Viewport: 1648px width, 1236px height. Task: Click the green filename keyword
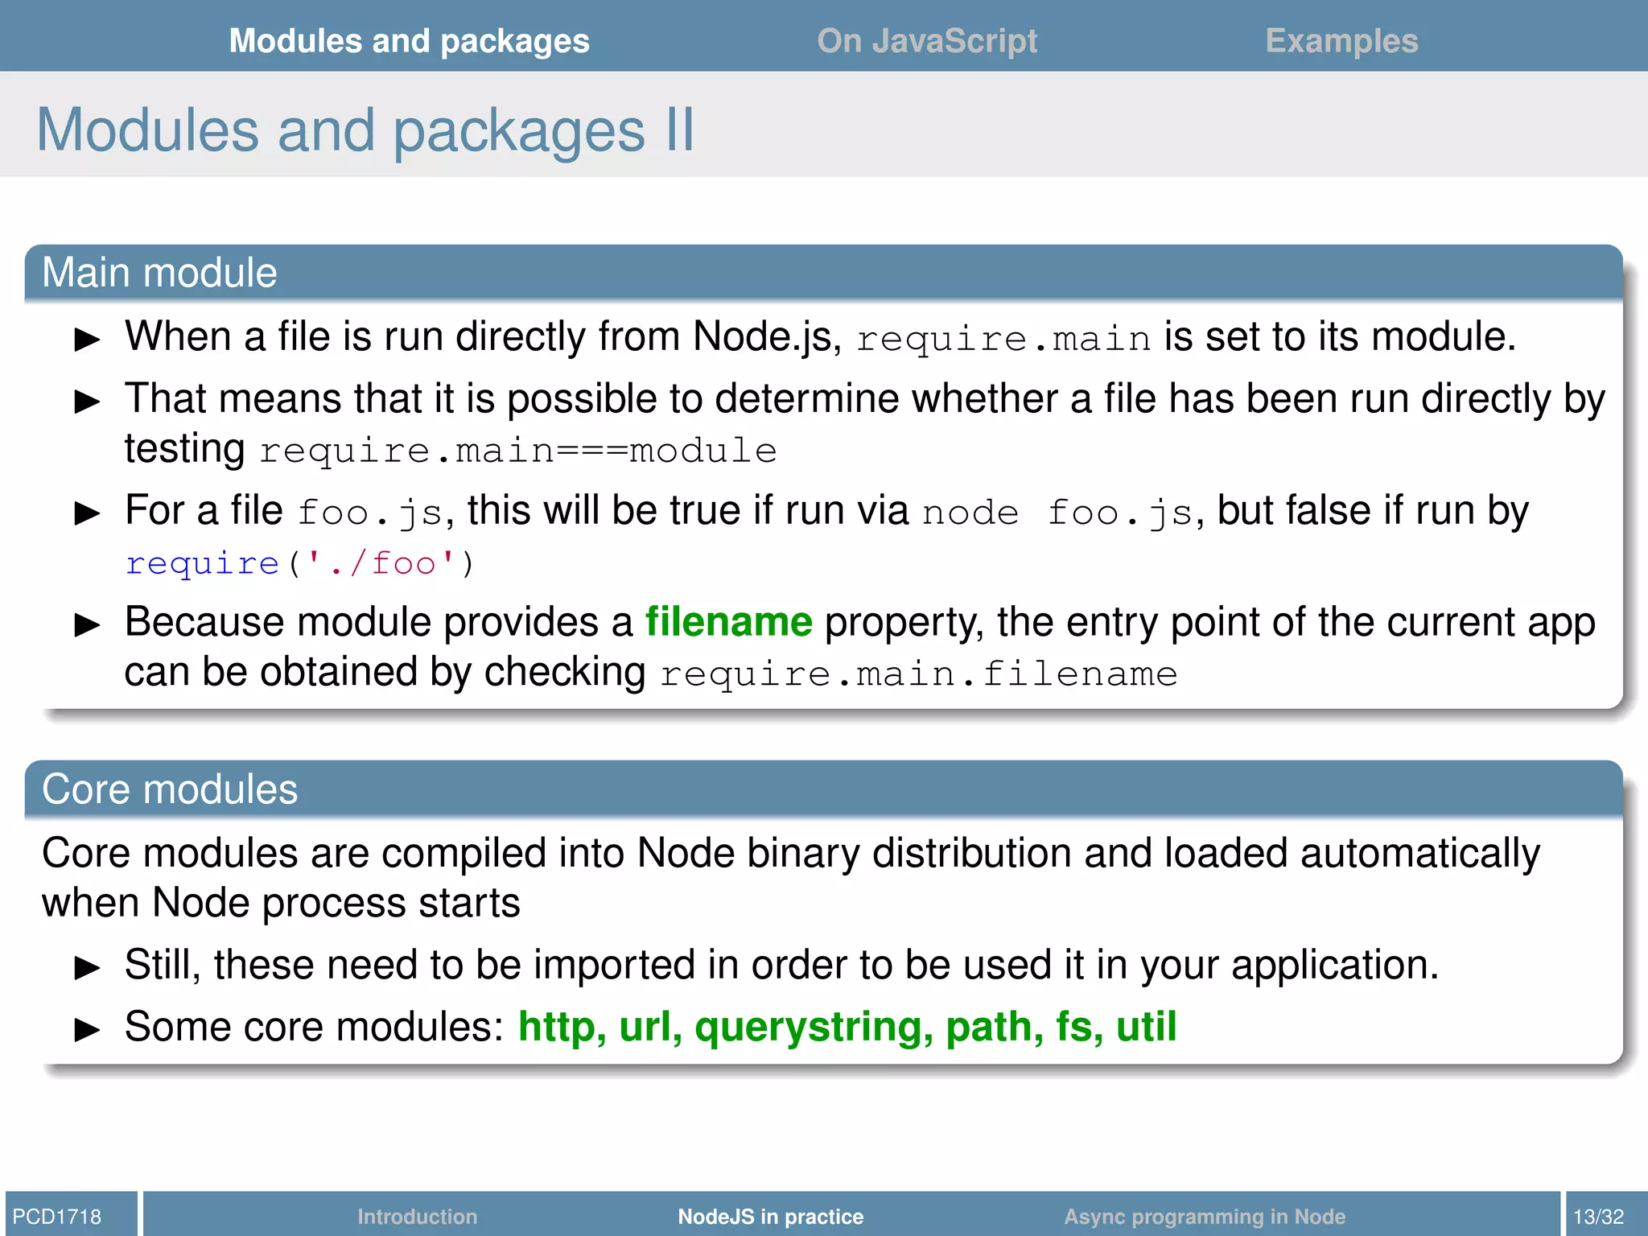(x=729, y=622)
